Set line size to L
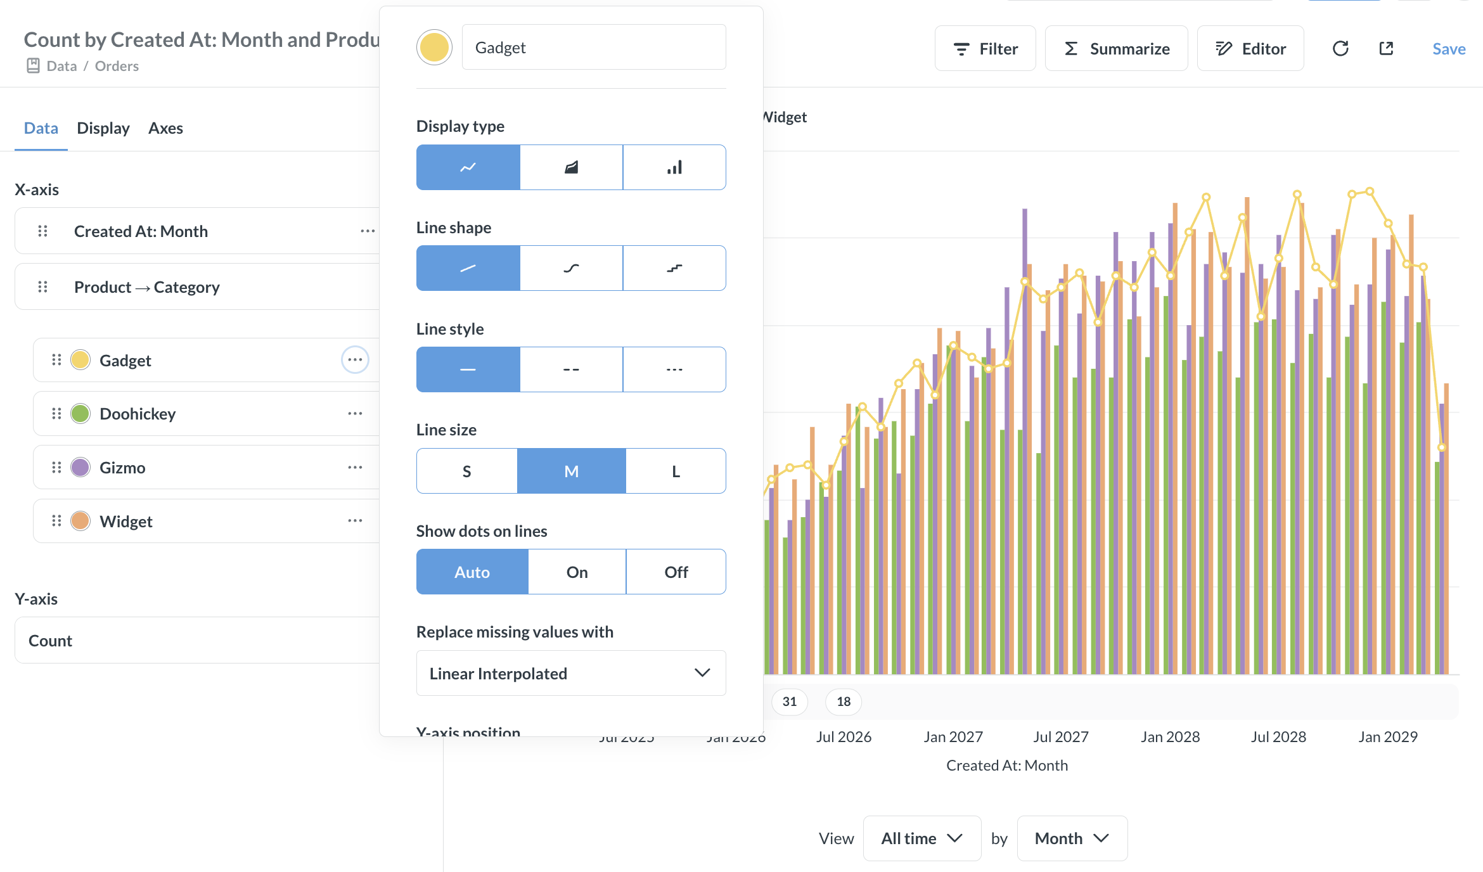Screen dimensions: 1483x872 tap(676, 471)
